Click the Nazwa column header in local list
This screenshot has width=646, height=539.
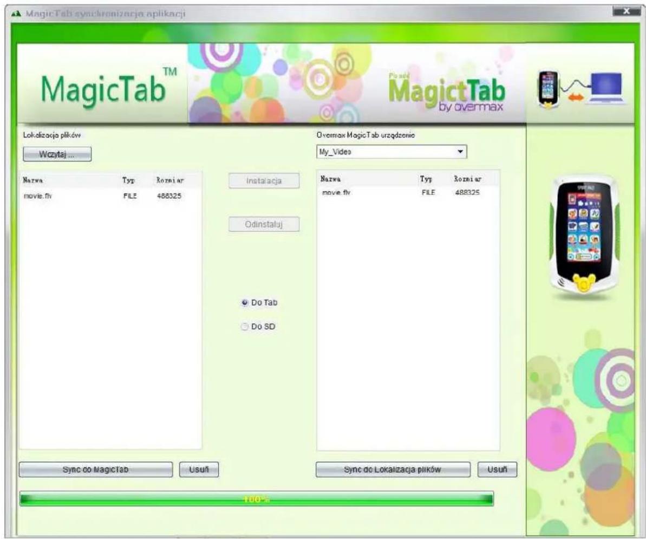[33, 180]
